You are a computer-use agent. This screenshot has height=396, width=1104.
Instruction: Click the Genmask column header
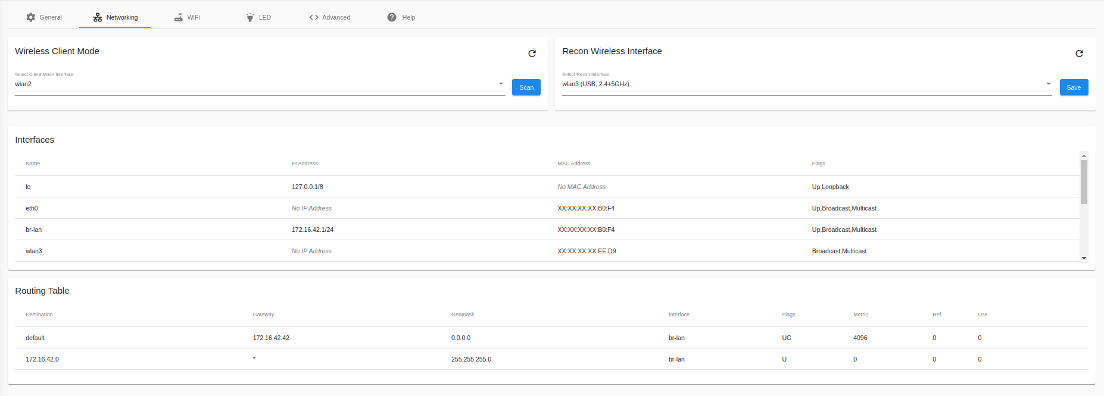coord(463,315)
